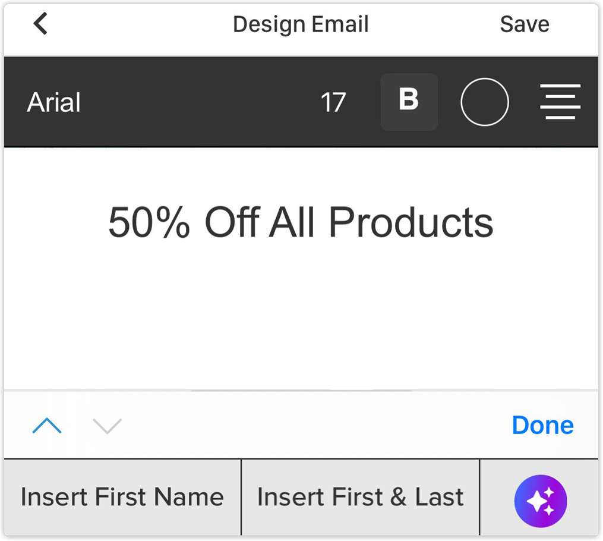
Task: Toggle Bold formatting with the B button
Action: (x=409, y=102)
